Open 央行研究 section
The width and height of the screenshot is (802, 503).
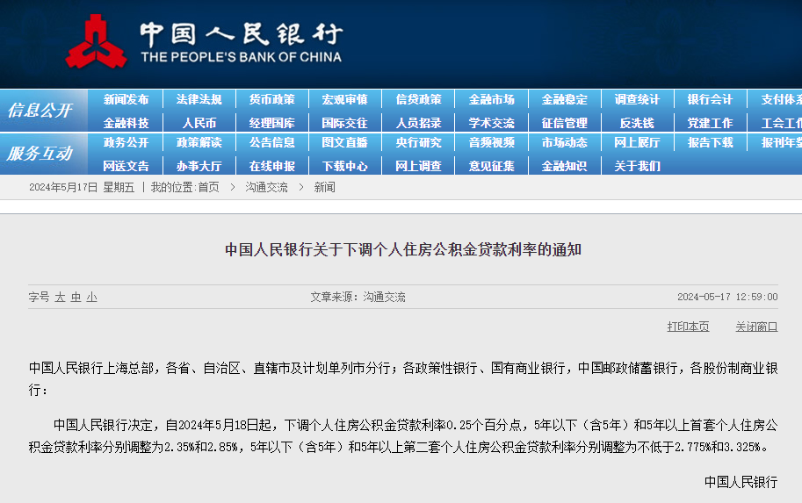pyautogui.click(x=418, y=142)
